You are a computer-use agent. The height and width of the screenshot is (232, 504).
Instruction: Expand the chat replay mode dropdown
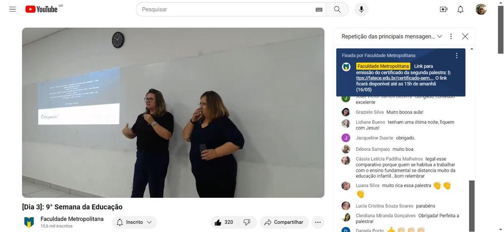392,36
